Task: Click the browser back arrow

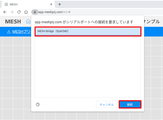Action: coord(5,12)
